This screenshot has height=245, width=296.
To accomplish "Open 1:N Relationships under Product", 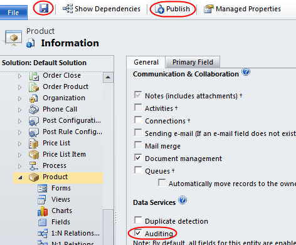I will tap(75, 233).
